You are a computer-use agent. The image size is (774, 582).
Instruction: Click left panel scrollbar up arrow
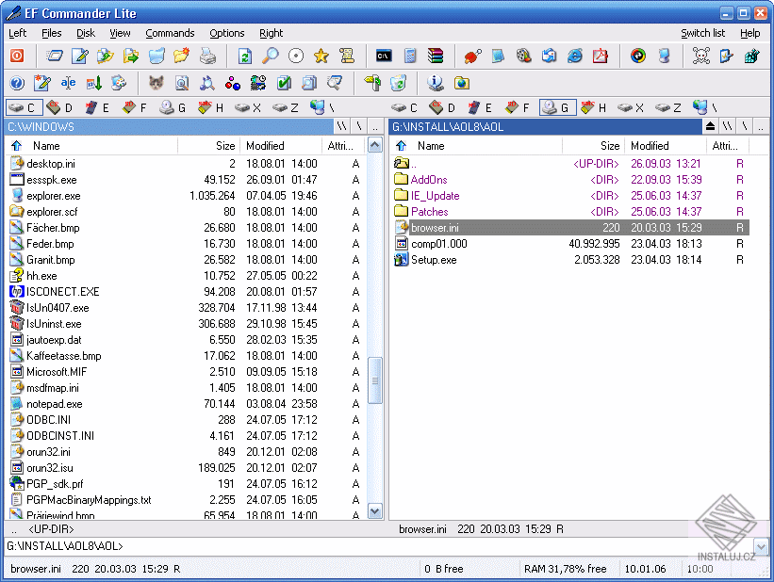(375, 145)
